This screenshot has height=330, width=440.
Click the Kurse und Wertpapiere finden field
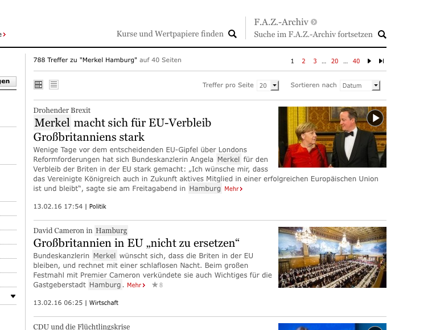coord(170,34)
